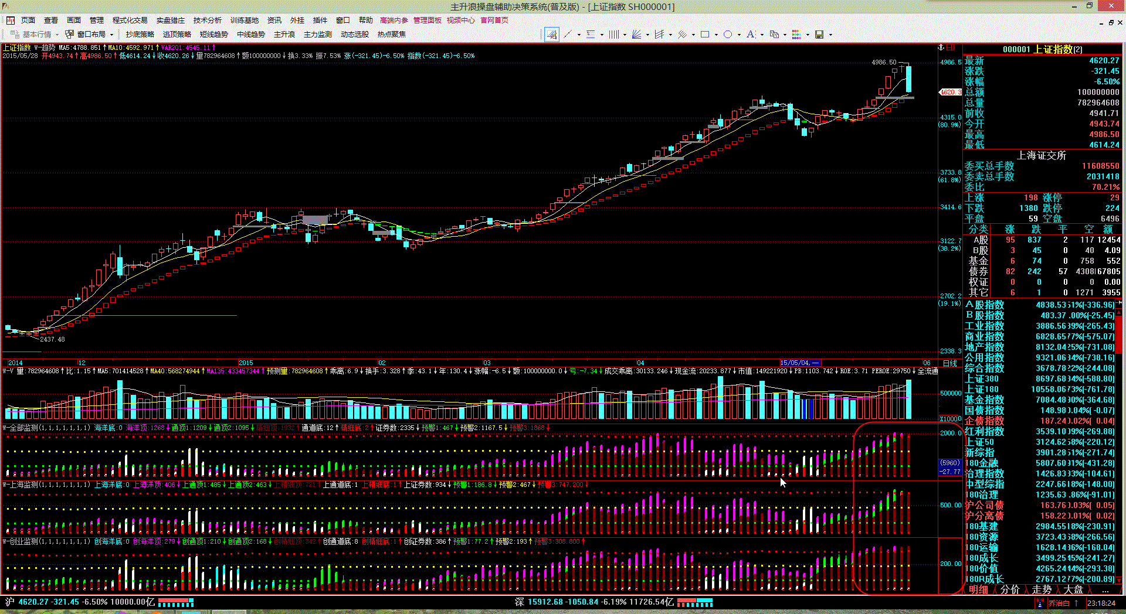Click the fan lines drawing tool

click(636, 35)
